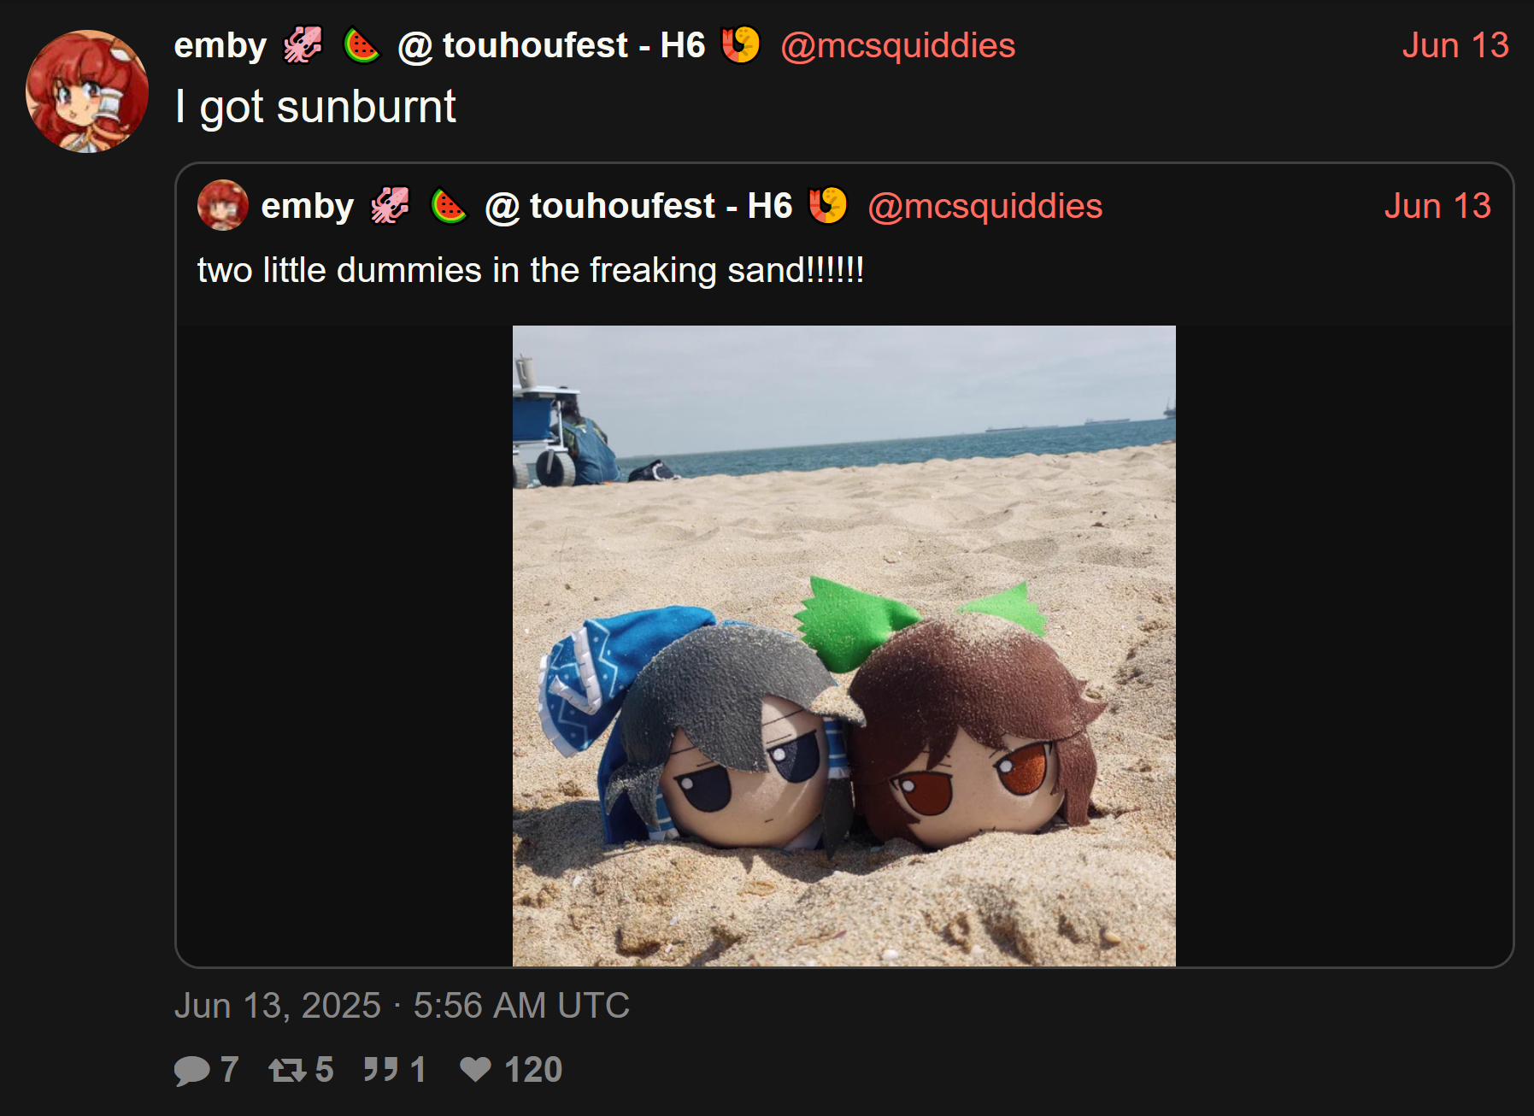Click the top right Jun 13 date
Viewport: 1534px width, 1116px height.
click(1455, 45)
